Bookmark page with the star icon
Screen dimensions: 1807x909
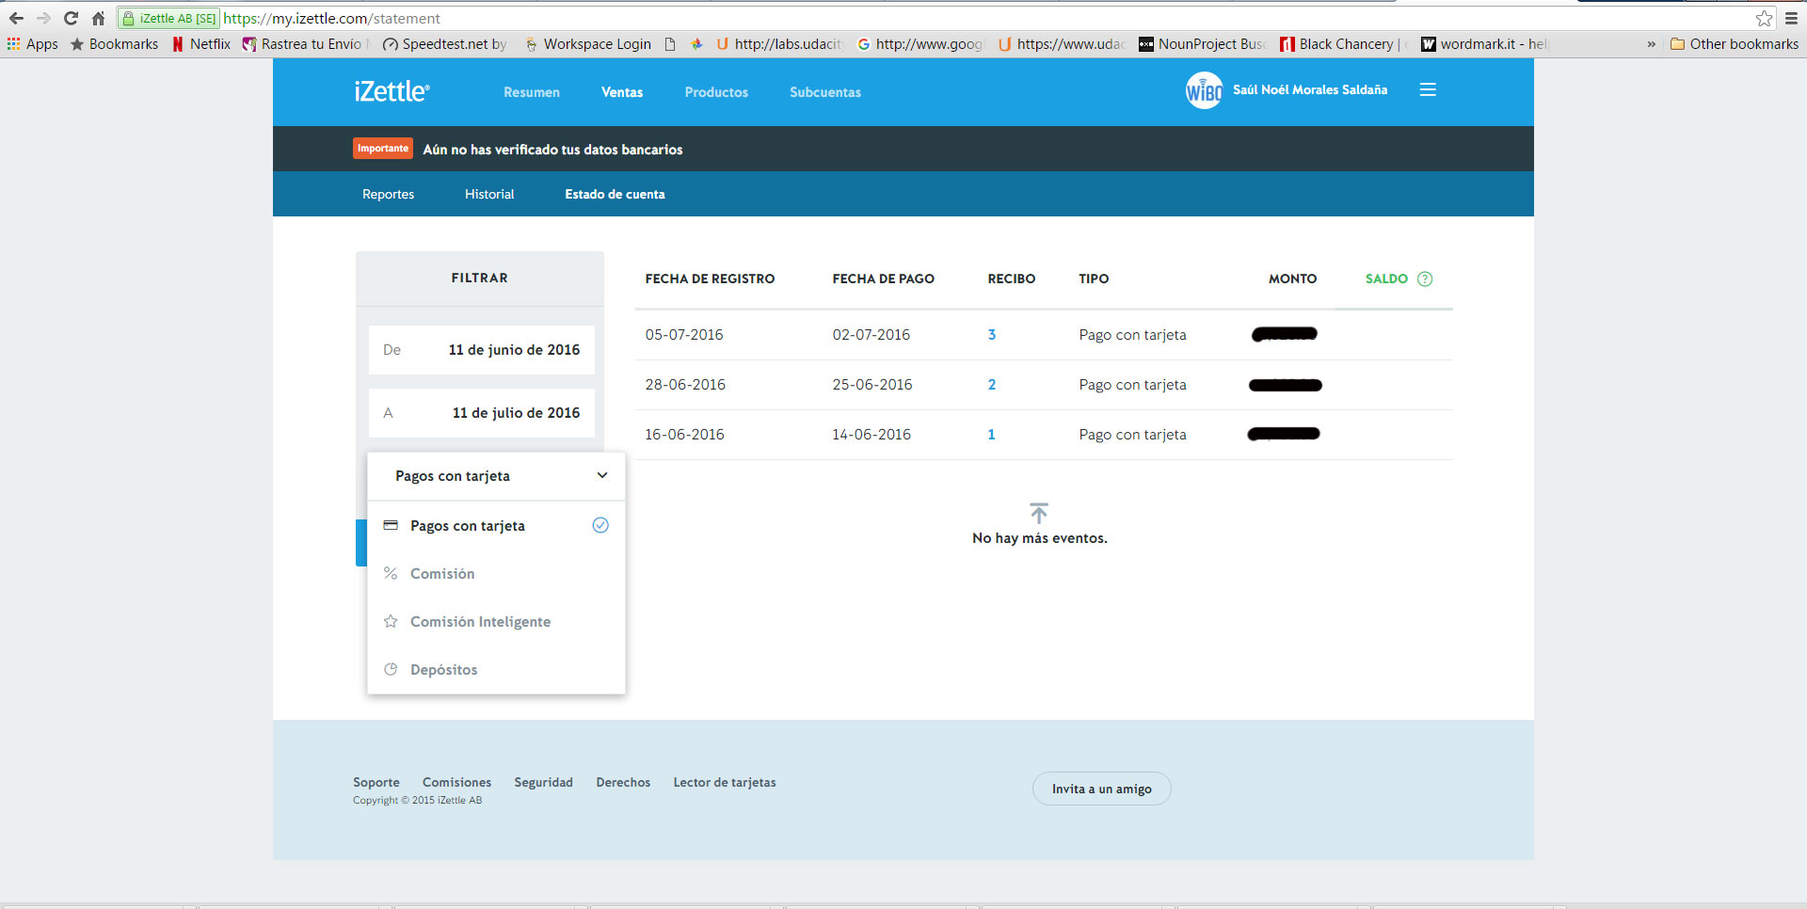pyautogui.click(x=1764, y=18)
